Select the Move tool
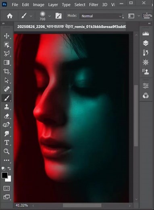Viewport: 154px width, 210px height. coord(6,36)
